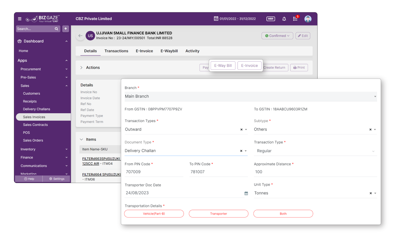Open the Branch dropdown
This screenshot has height=237, width=395.
251,96
